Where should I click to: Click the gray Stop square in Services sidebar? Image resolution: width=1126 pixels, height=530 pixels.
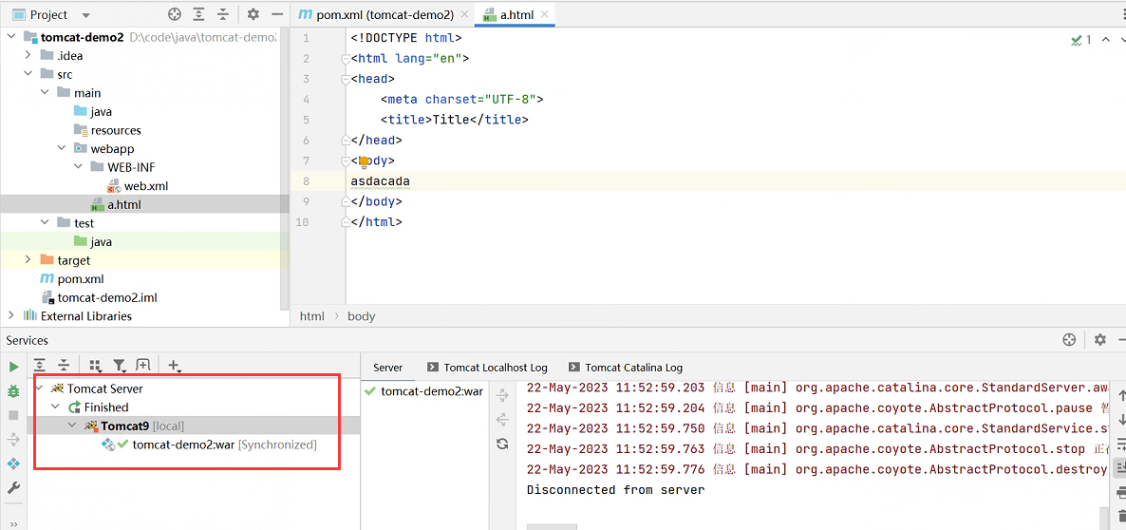(x=13, y=415)
